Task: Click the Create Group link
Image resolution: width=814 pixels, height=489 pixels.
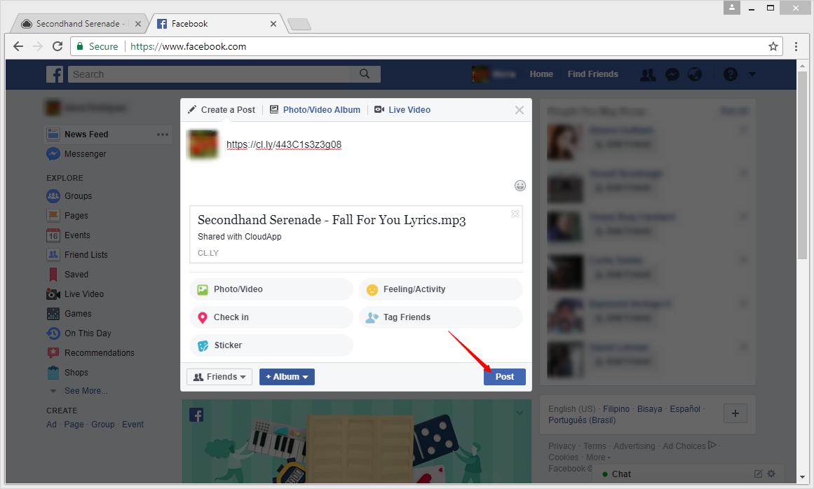Action: point(103,424)
